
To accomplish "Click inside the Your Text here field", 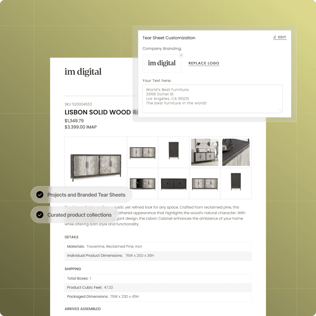I will click(x=212, y=99).
